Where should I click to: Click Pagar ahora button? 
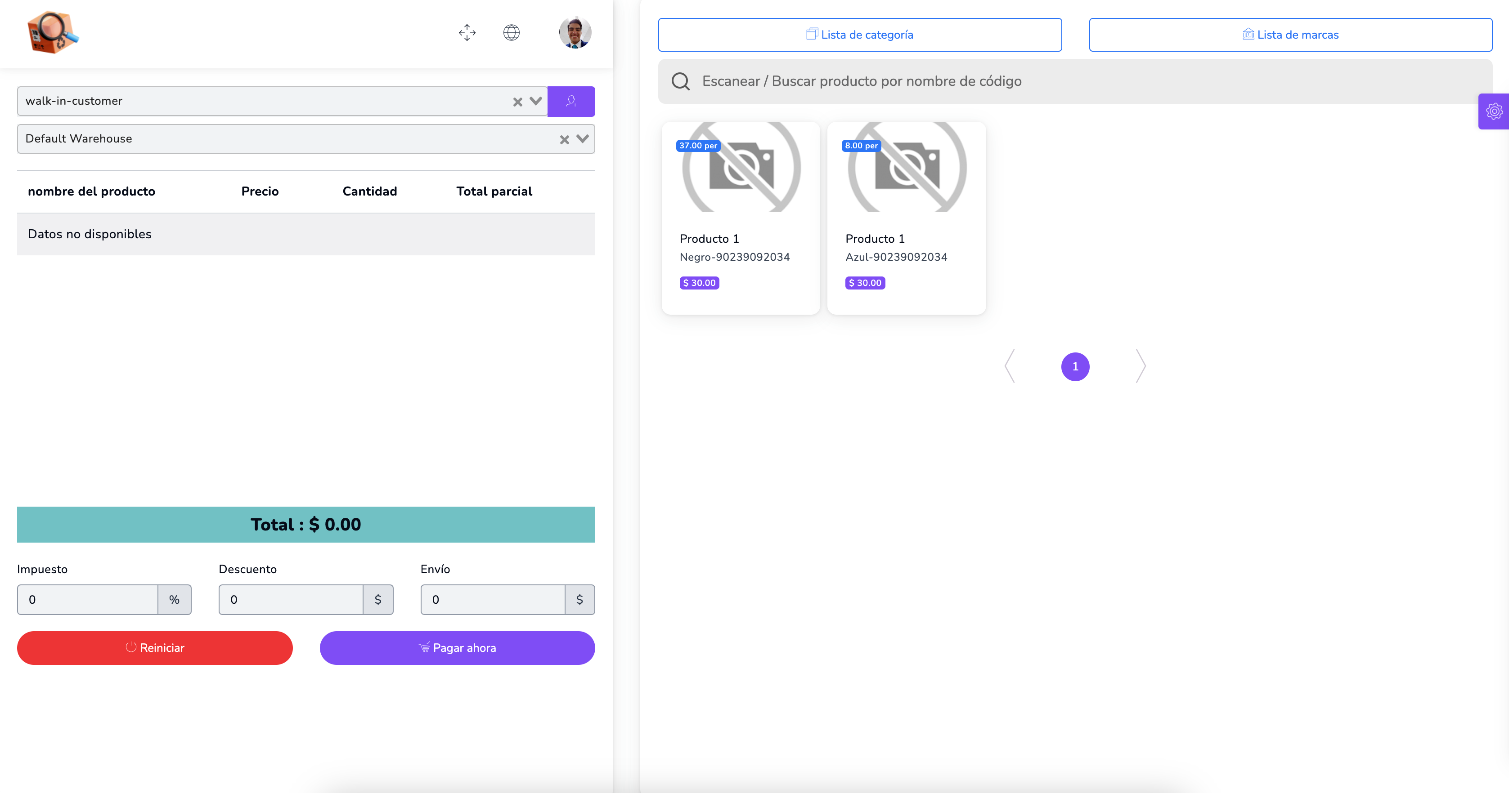pyautogui.click(x=457, y=647)
